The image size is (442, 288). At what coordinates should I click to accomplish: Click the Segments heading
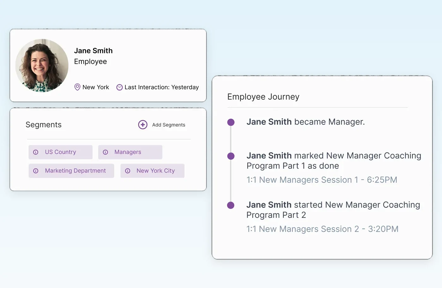pyautogui.click(x=44, y=125)
